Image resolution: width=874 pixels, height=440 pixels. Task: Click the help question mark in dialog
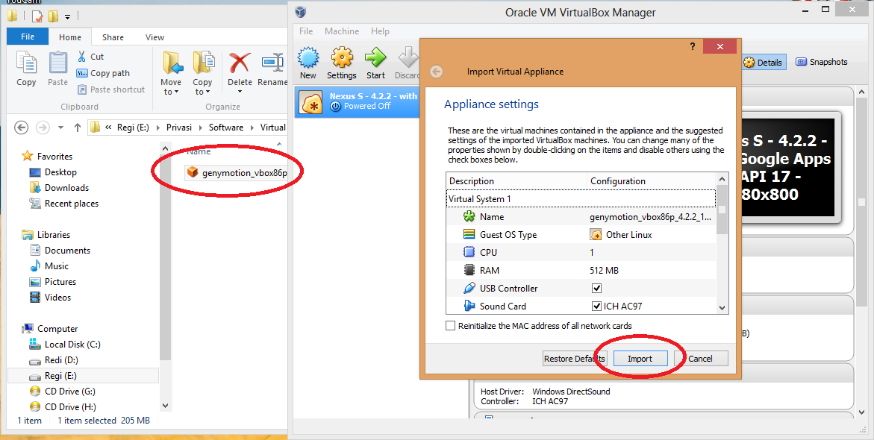click(x=693, y=47)
